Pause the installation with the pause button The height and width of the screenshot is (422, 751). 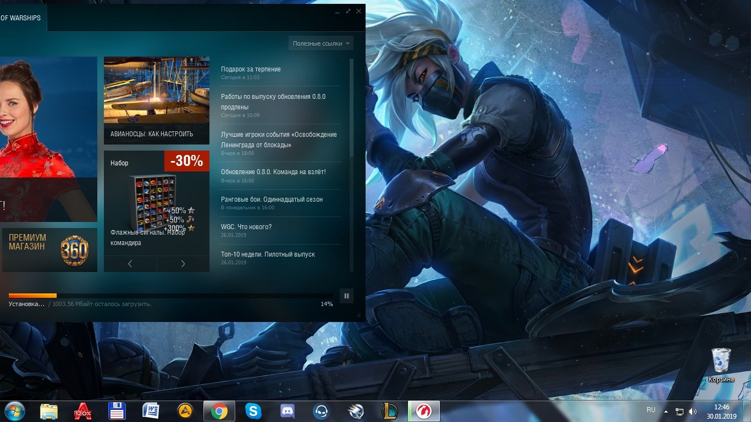point(346,296)
